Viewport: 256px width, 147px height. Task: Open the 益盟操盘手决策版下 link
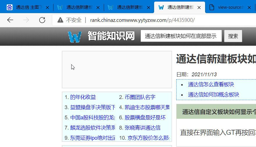93,107
